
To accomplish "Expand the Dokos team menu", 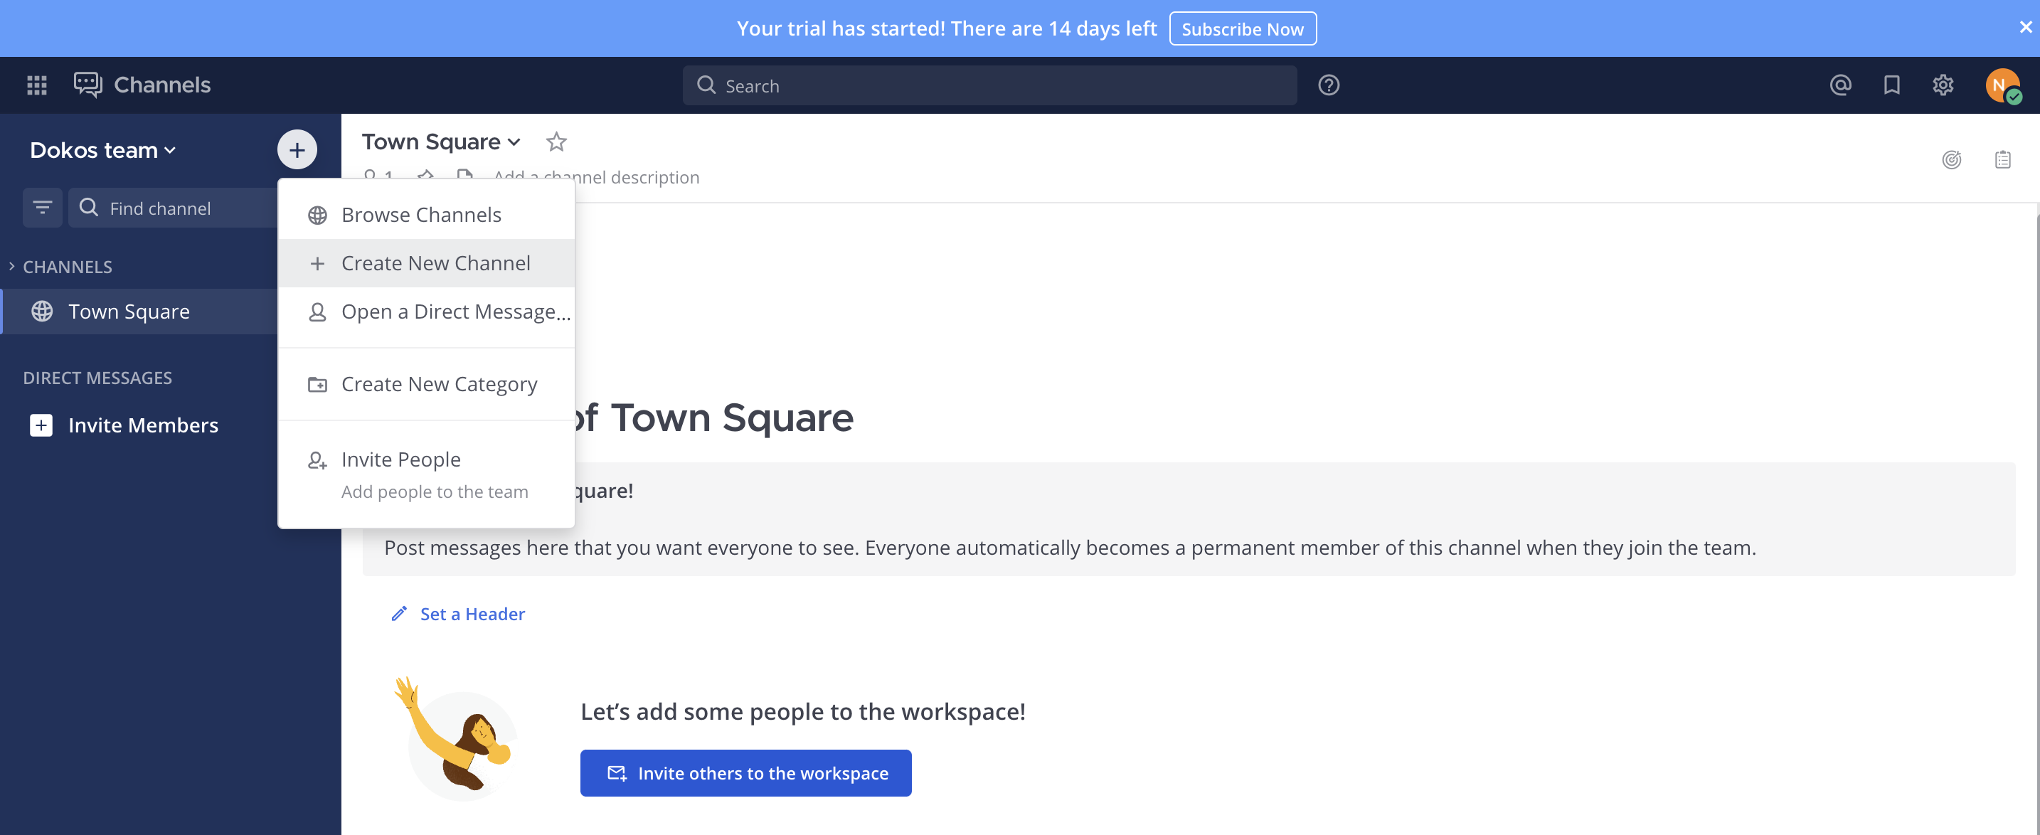I will 103,150.
